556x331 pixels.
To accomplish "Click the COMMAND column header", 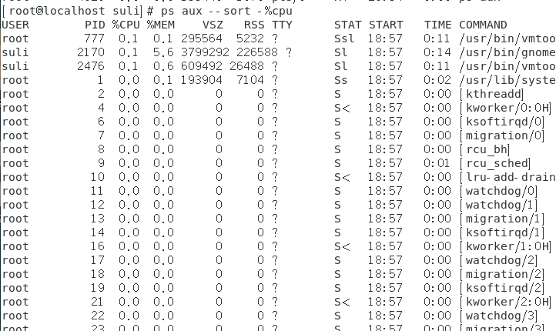I will 483,25.
